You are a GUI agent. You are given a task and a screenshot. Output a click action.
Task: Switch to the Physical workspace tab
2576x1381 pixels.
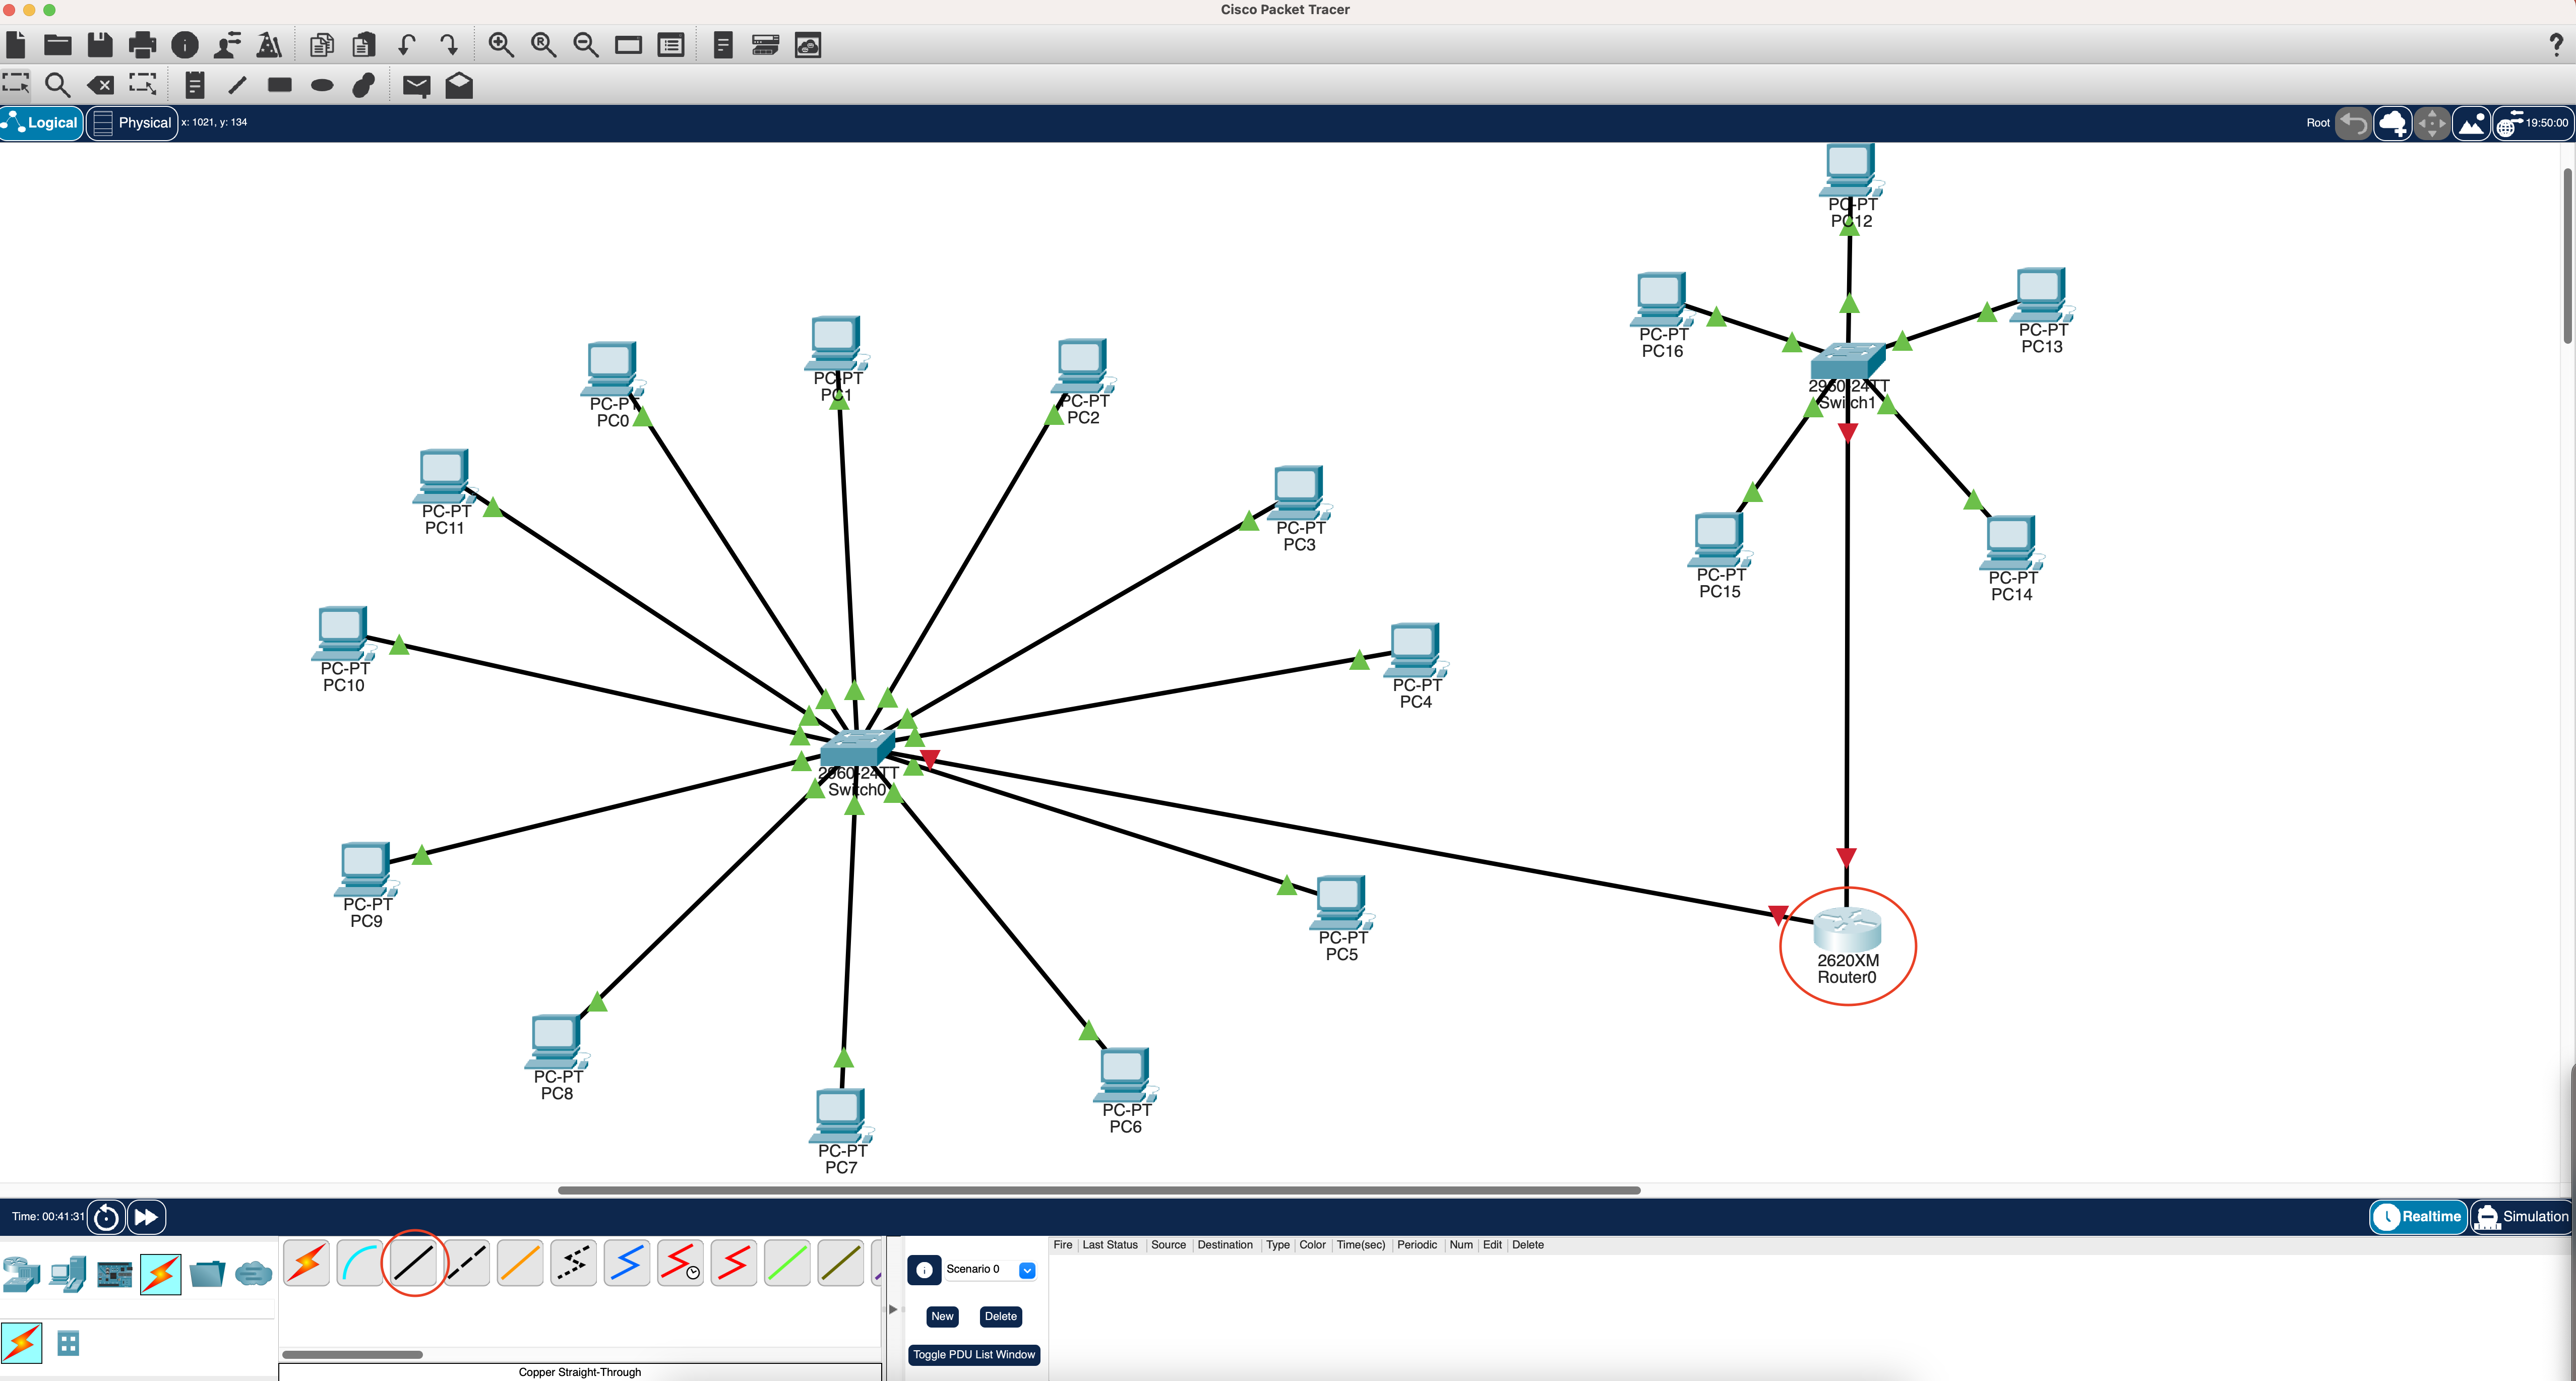132,123
